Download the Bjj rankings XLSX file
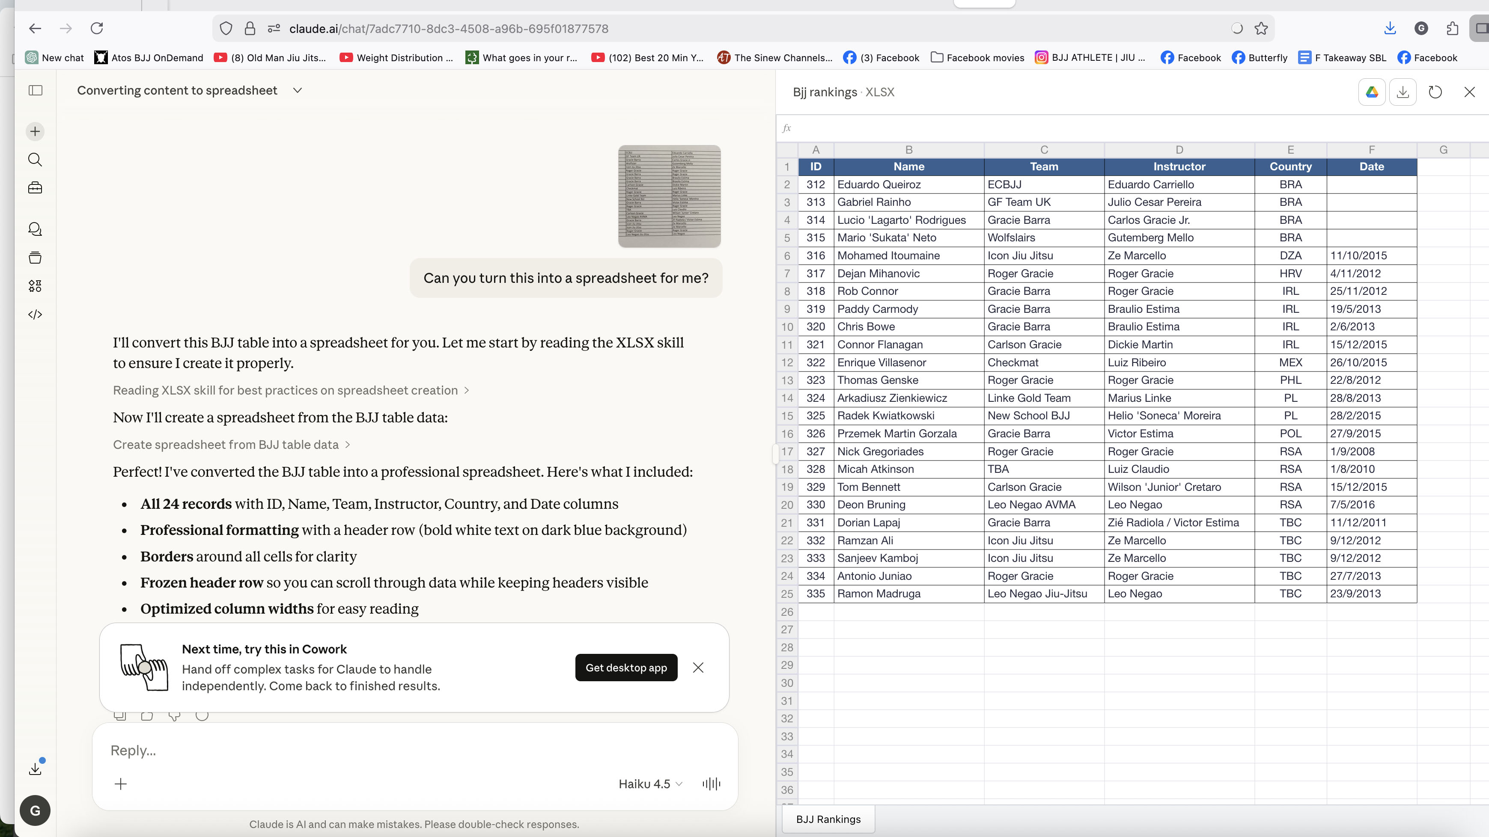 1403,91
